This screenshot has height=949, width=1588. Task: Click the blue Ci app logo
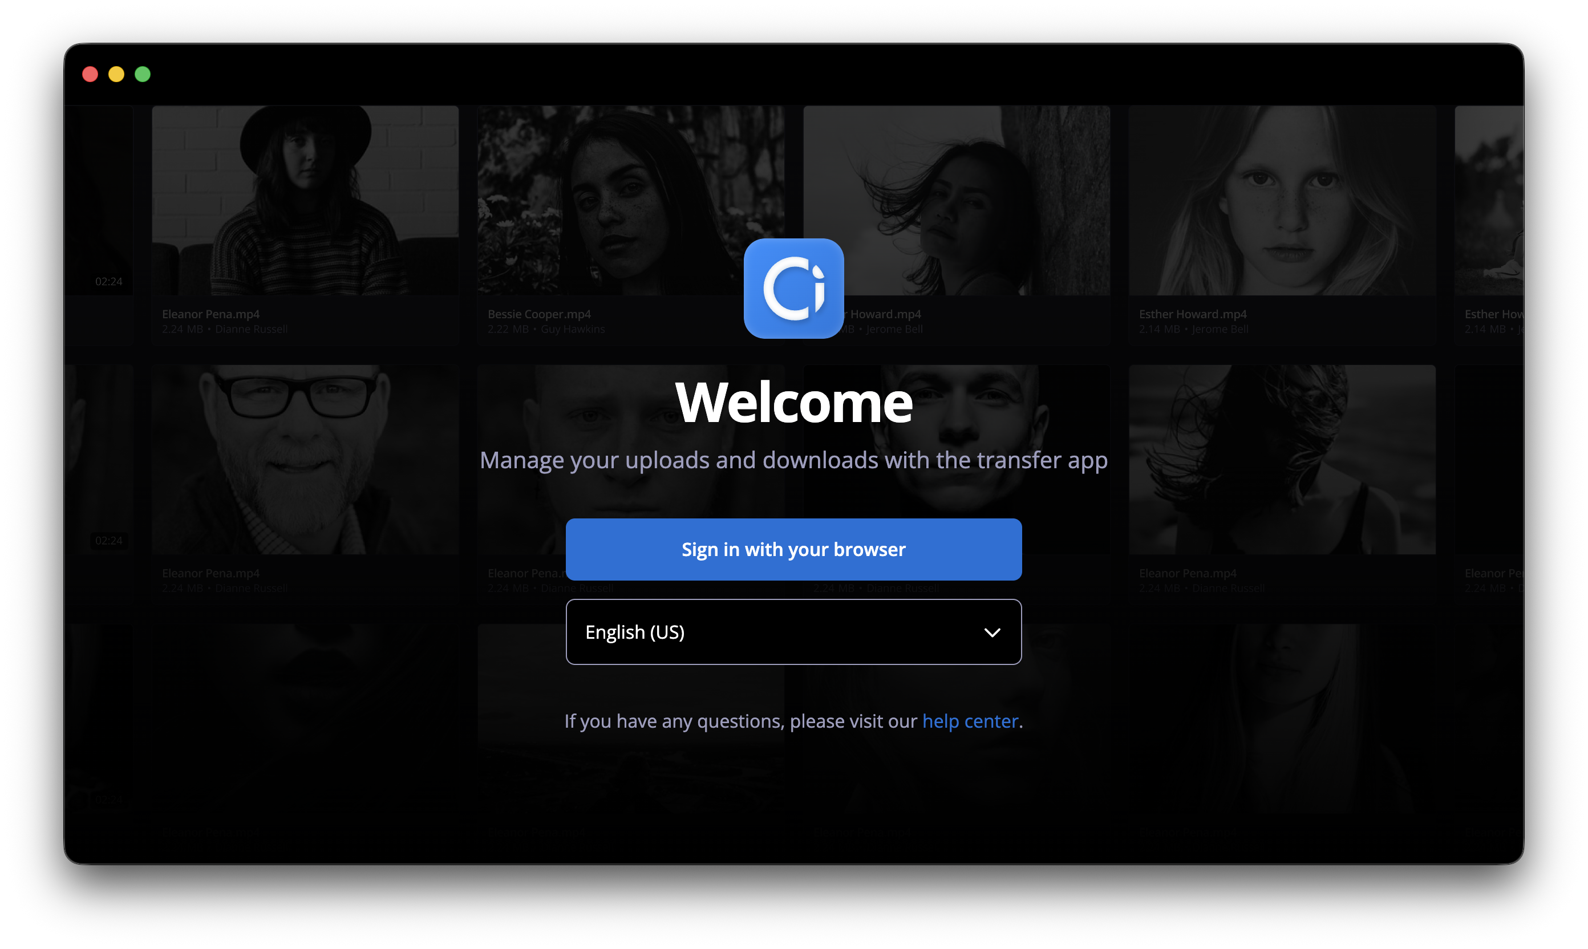pyautogui.click(x=793, y=289)
